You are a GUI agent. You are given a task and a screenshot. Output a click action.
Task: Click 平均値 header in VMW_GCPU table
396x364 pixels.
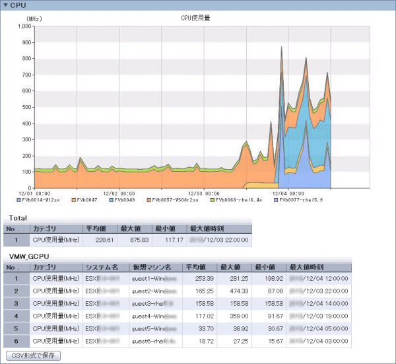tap(195, 267)
